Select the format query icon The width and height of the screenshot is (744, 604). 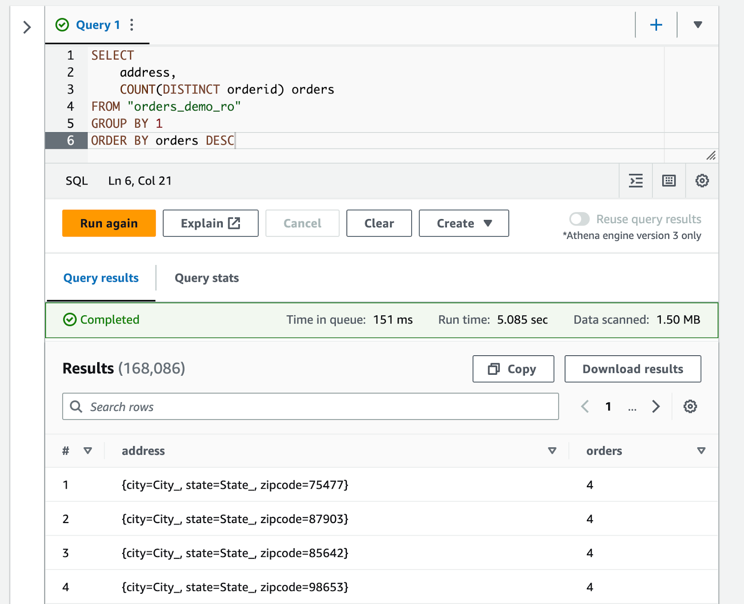coord(636,181)
